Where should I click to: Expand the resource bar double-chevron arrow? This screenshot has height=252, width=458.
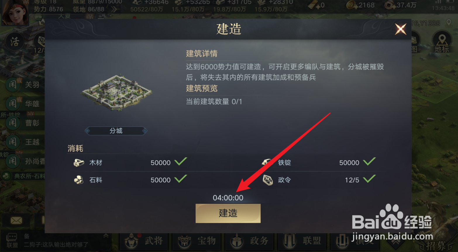114,9
